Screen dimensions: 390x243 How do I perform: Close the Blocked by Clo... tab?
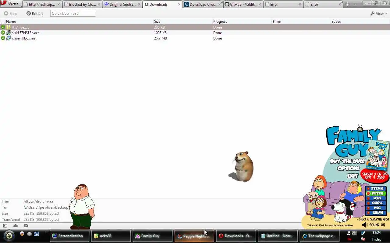click(x=99, y=5)
